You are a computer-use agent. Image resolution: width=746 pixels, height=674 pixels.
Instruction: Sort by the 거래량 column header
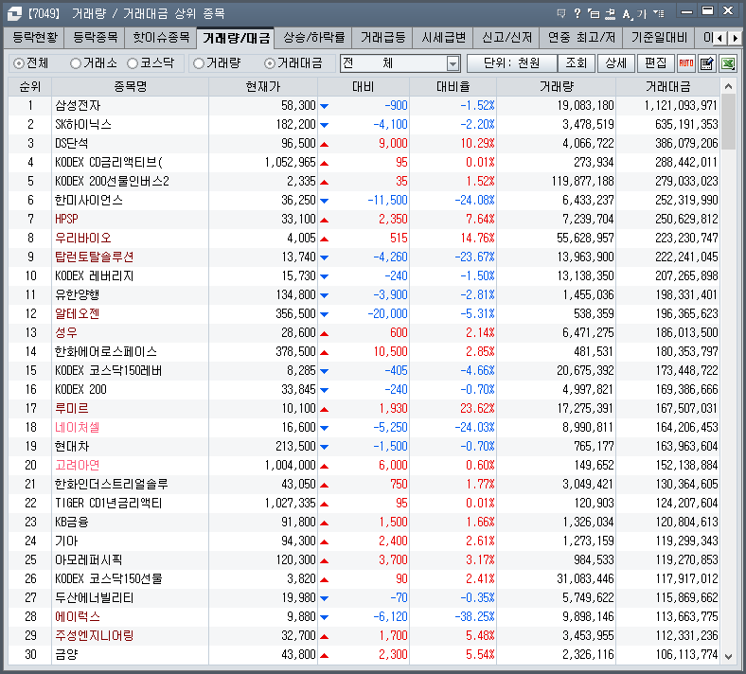(556, 86)
